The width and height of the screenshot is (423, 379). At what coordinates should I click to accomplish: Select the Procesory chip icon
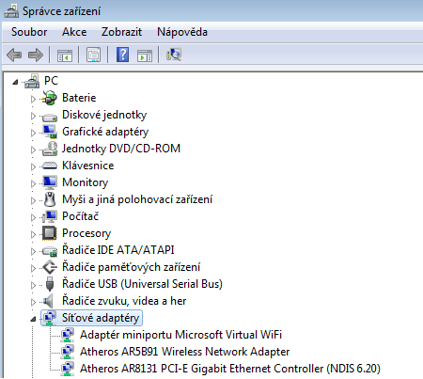coord(50,233)
